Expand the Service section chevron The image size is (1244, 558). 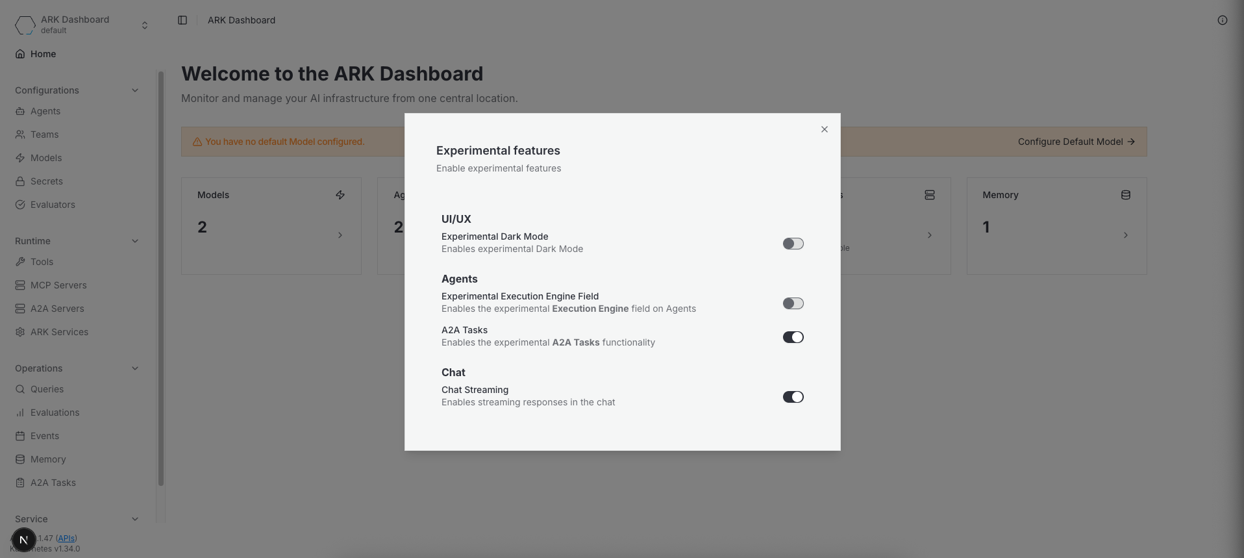point(135,519)
